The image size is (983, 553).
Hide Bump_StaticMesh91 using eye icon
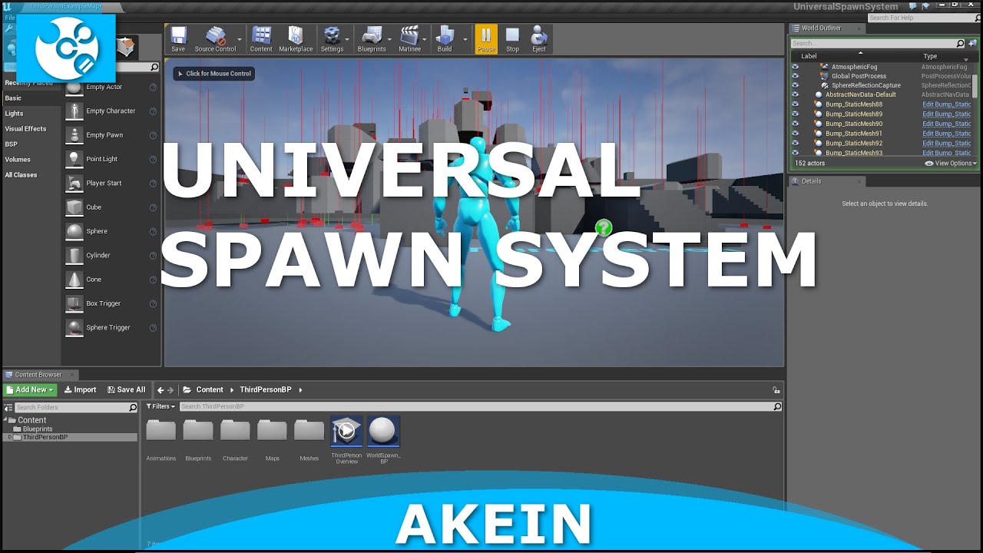click(x=796, y=134)
